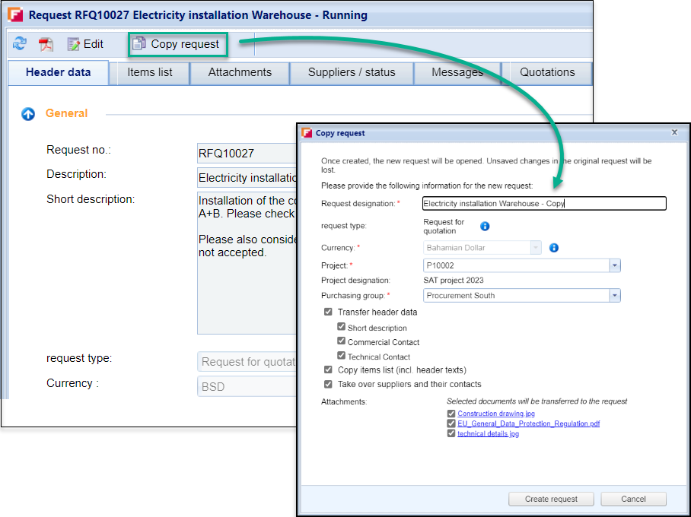Close the Copy request dialog
691x517 pixels.
tap(674, 132)
